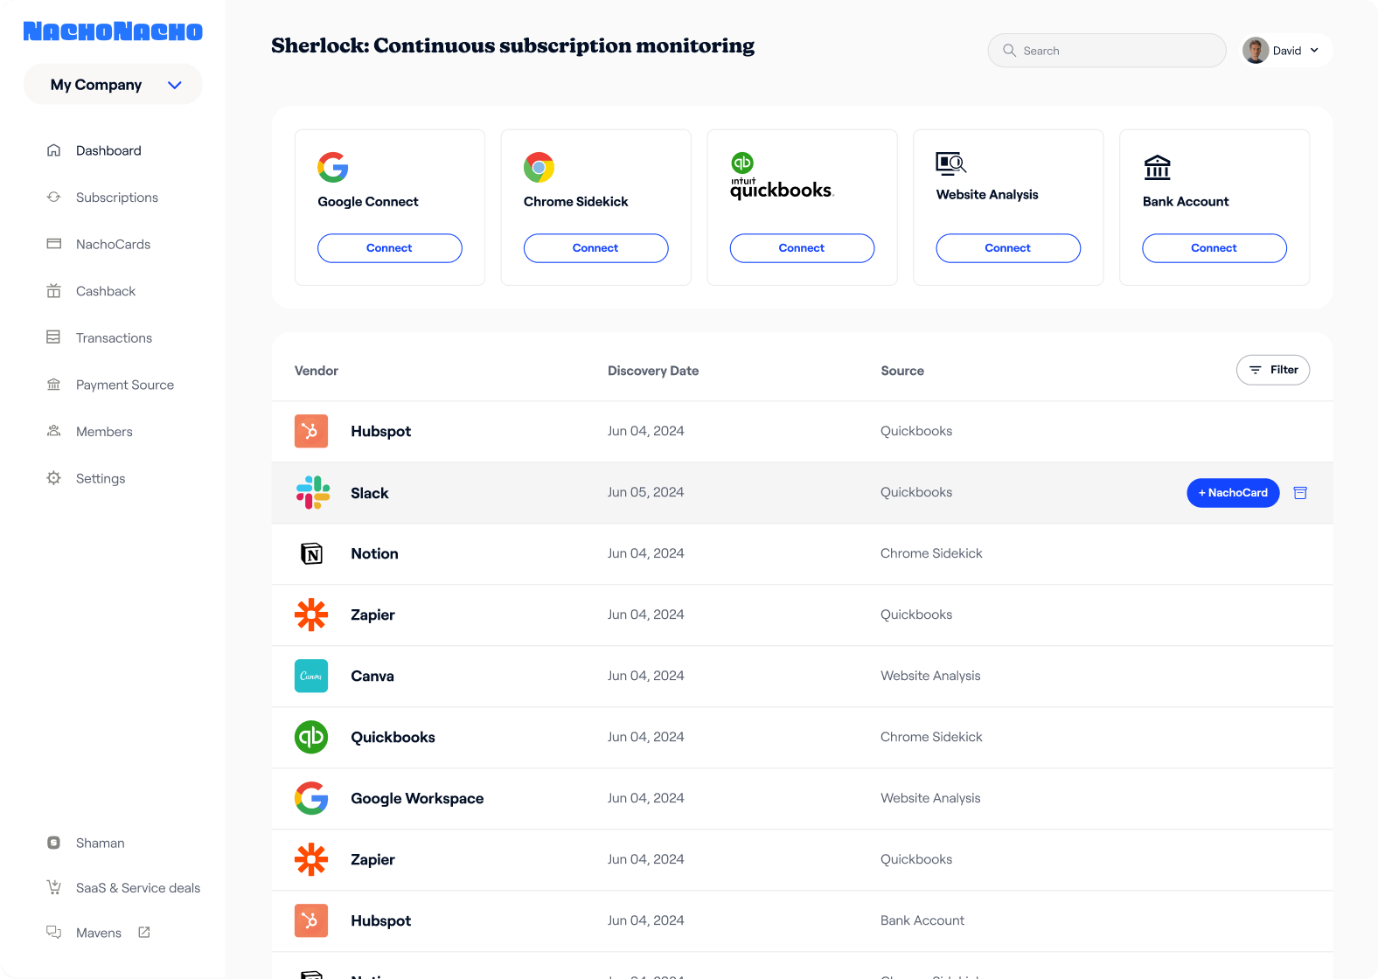The width and height of the screenshot is (1378, 979).
Task: Open NachoCards from the sidebar
Action: (113, 245)
